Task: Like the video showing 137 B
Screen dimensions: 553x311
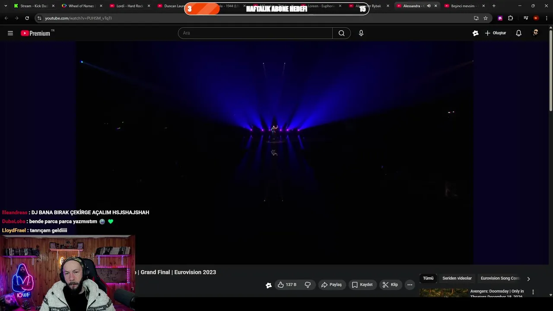Action: [287, 285]
